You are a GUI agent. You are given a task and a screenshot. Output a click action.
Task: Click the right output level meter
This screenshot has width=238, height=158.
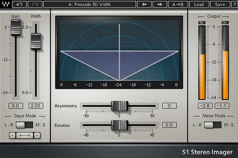coord(225,62)
